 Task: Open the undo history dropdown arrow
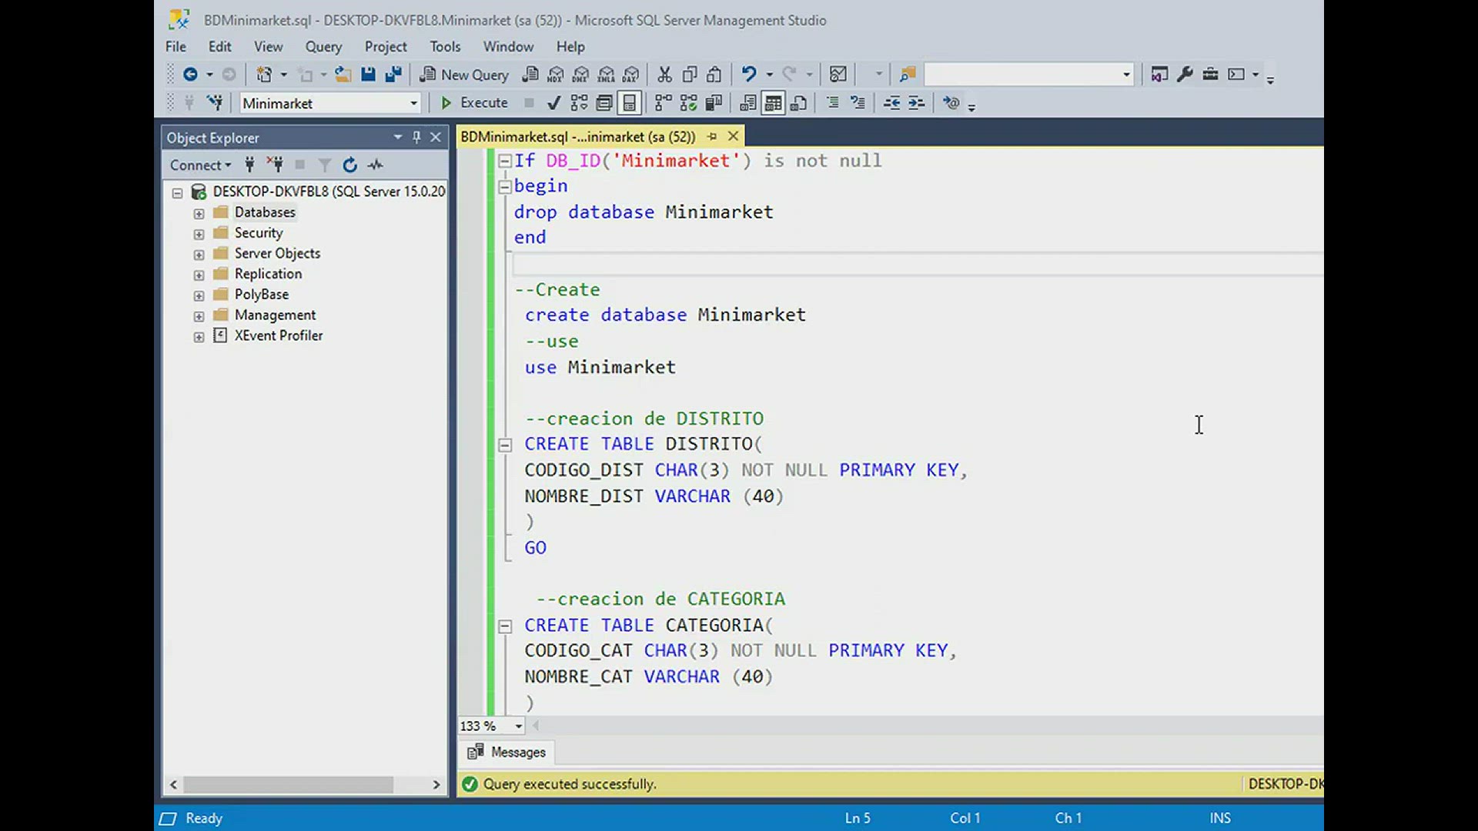(769, 75)
